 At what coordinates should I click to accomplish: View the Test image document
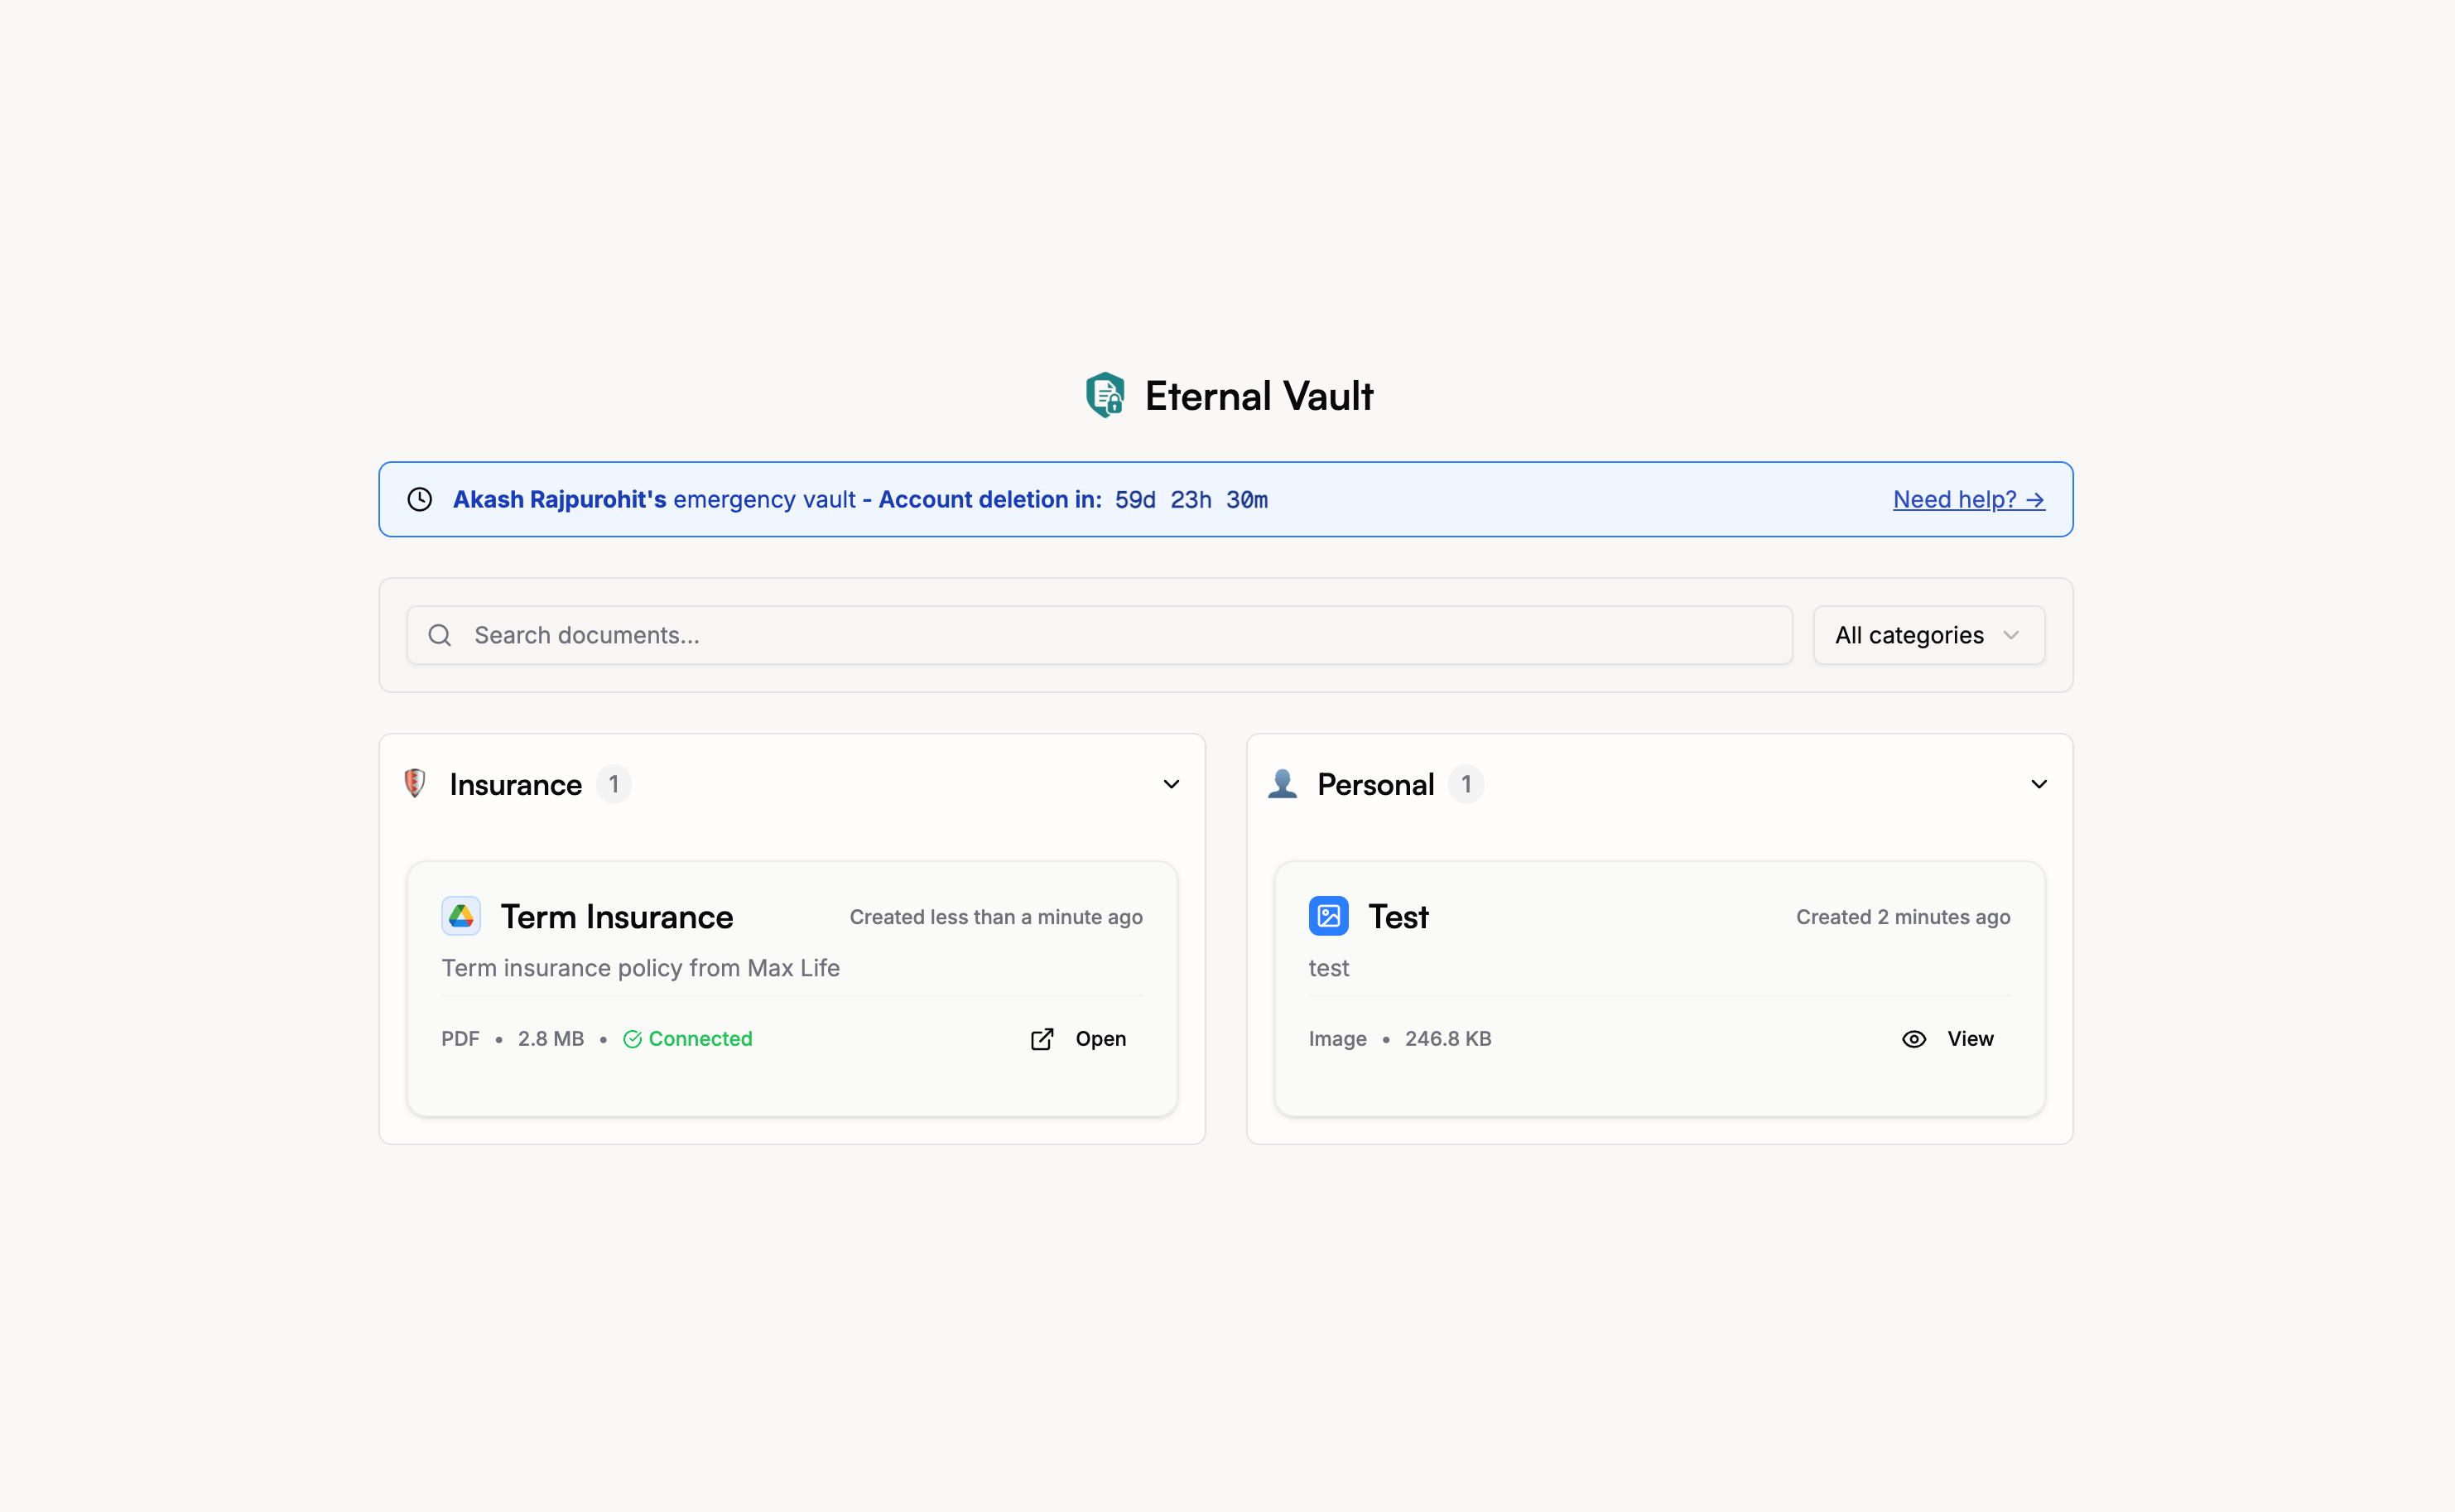click(1969, 1039)
